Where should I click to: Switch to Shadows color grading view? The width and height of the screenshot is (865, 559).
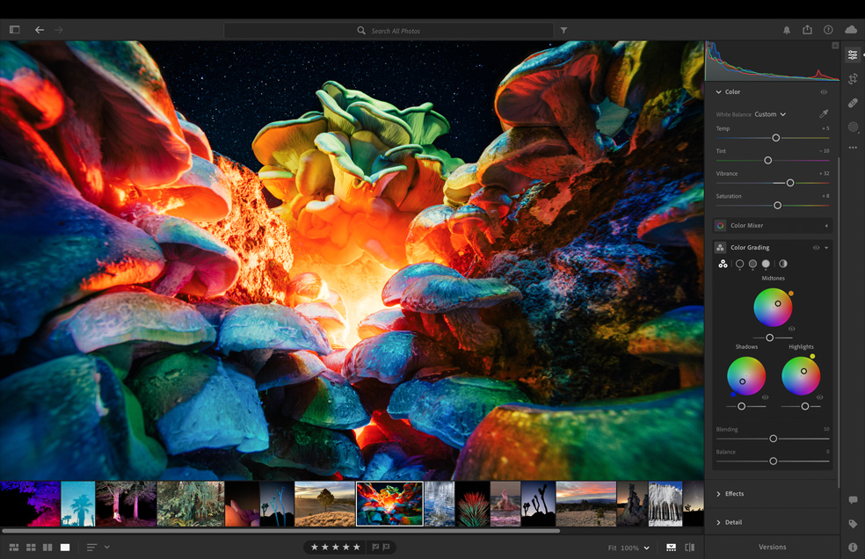click(739, 264)
